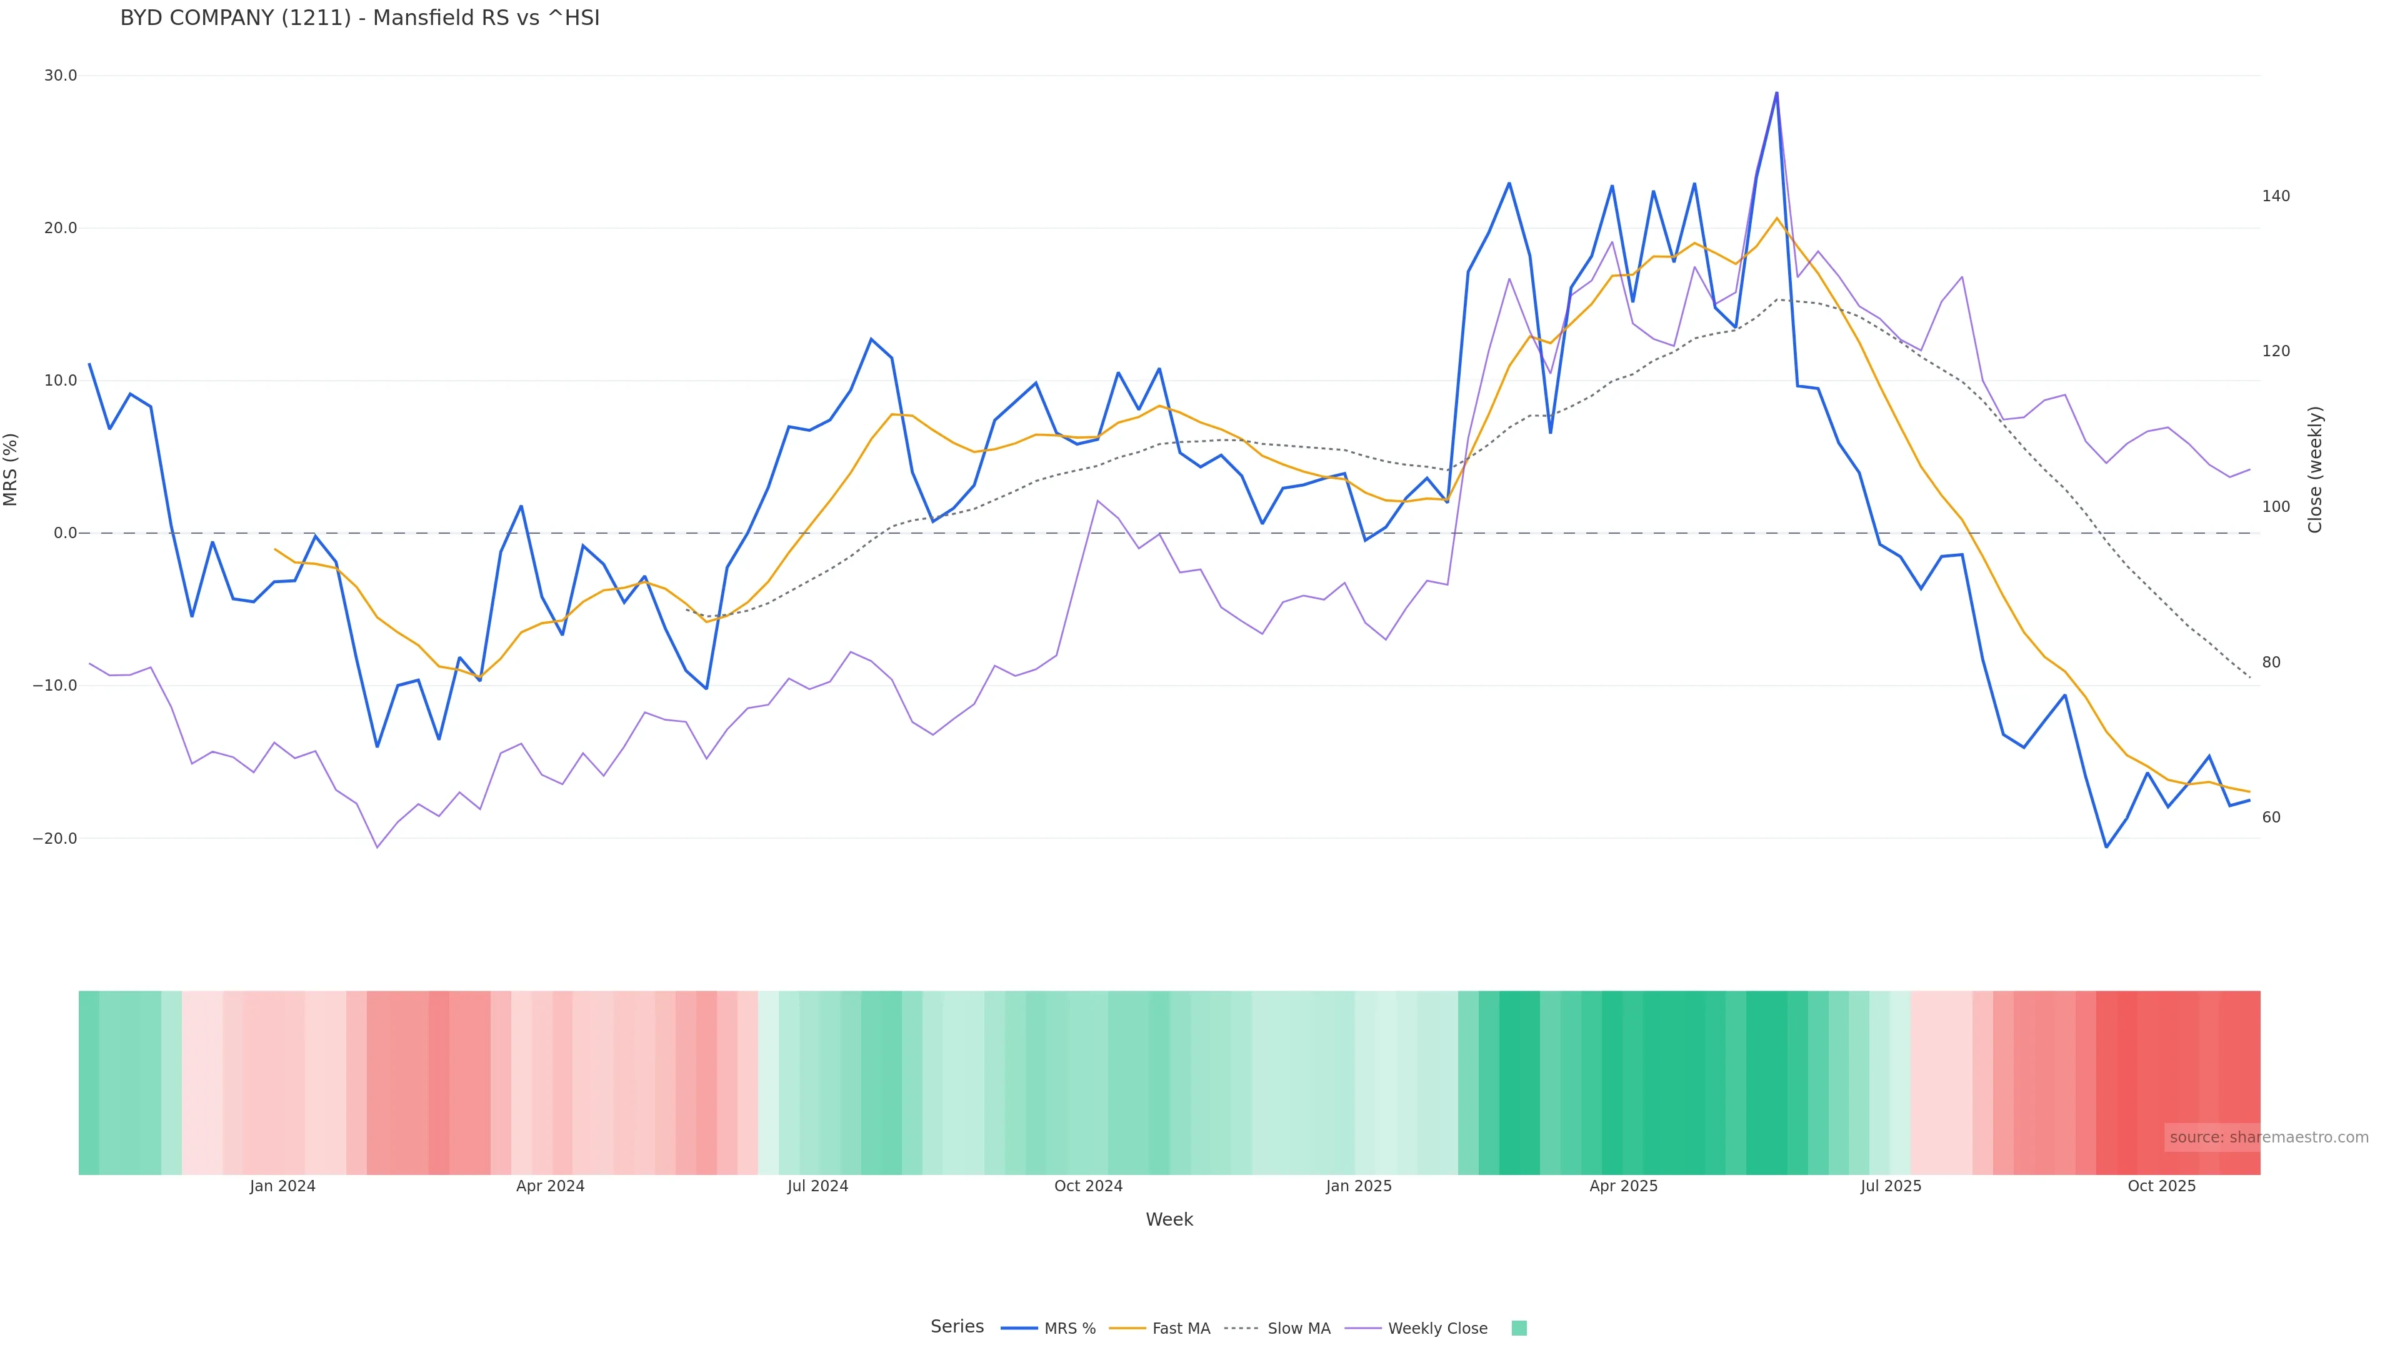Screen dimensions: 2400x1350
Task: Click the "Series" legend heading
Action: pos(957,1327)
